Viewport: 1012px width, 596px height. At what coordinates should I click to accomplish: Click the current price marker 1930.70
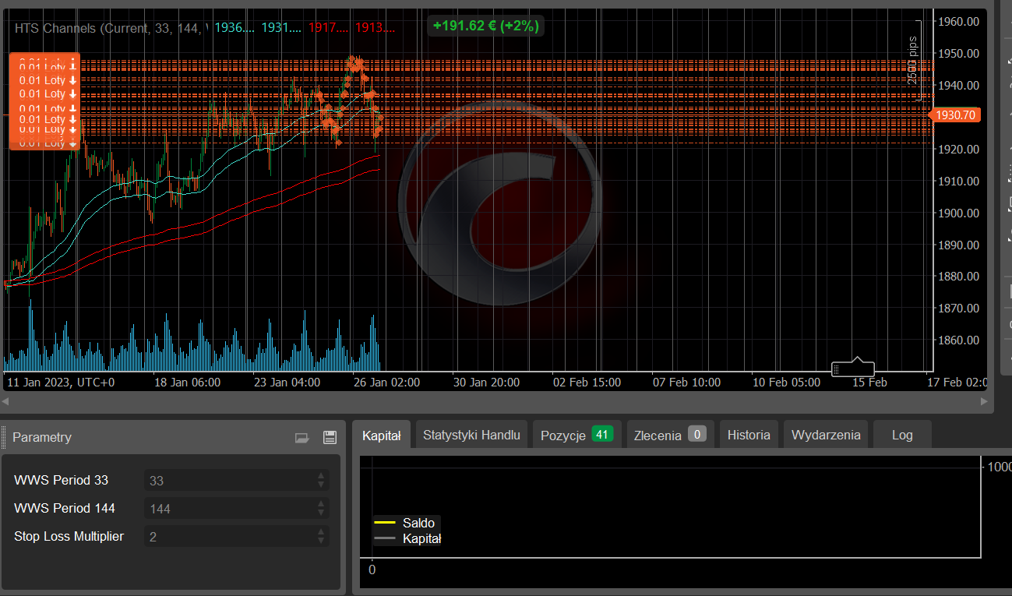click(955, 115)
